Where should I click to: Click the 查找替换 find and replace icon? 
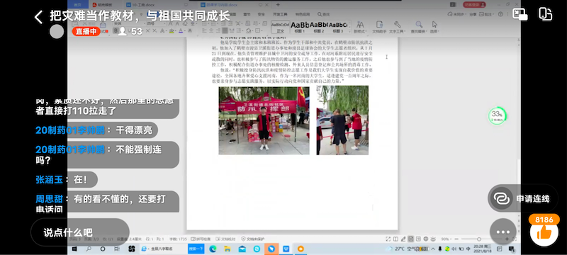point(419,27)
